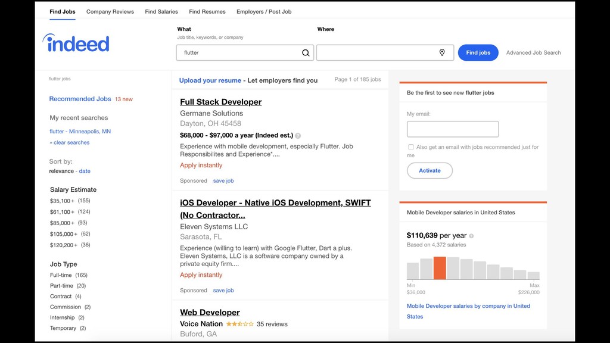The width and height of the screenshot is (610, 343).
Task: Save the Full Stack Developer job
Action: (223, 181)
